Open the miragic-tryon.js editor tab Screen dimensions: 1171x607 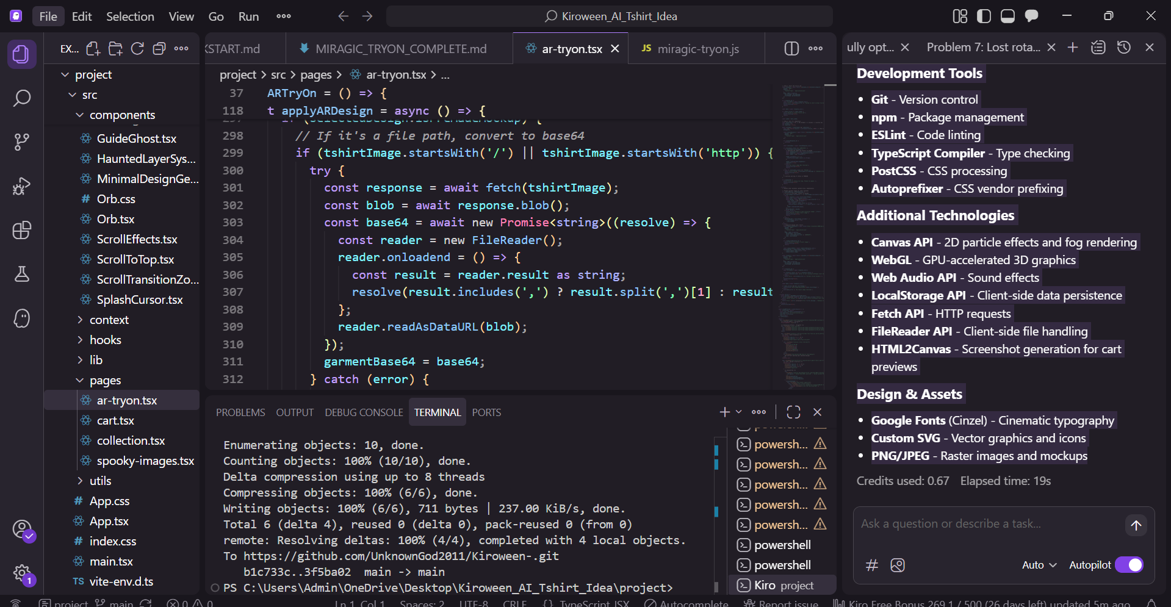click(697, 49)
